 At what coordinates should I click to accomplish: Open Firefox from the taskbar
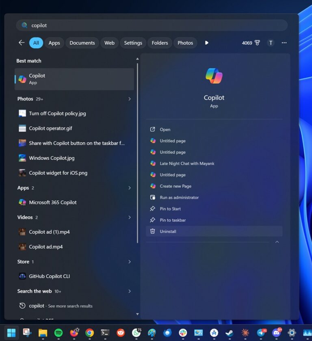(x=74, y=333)
